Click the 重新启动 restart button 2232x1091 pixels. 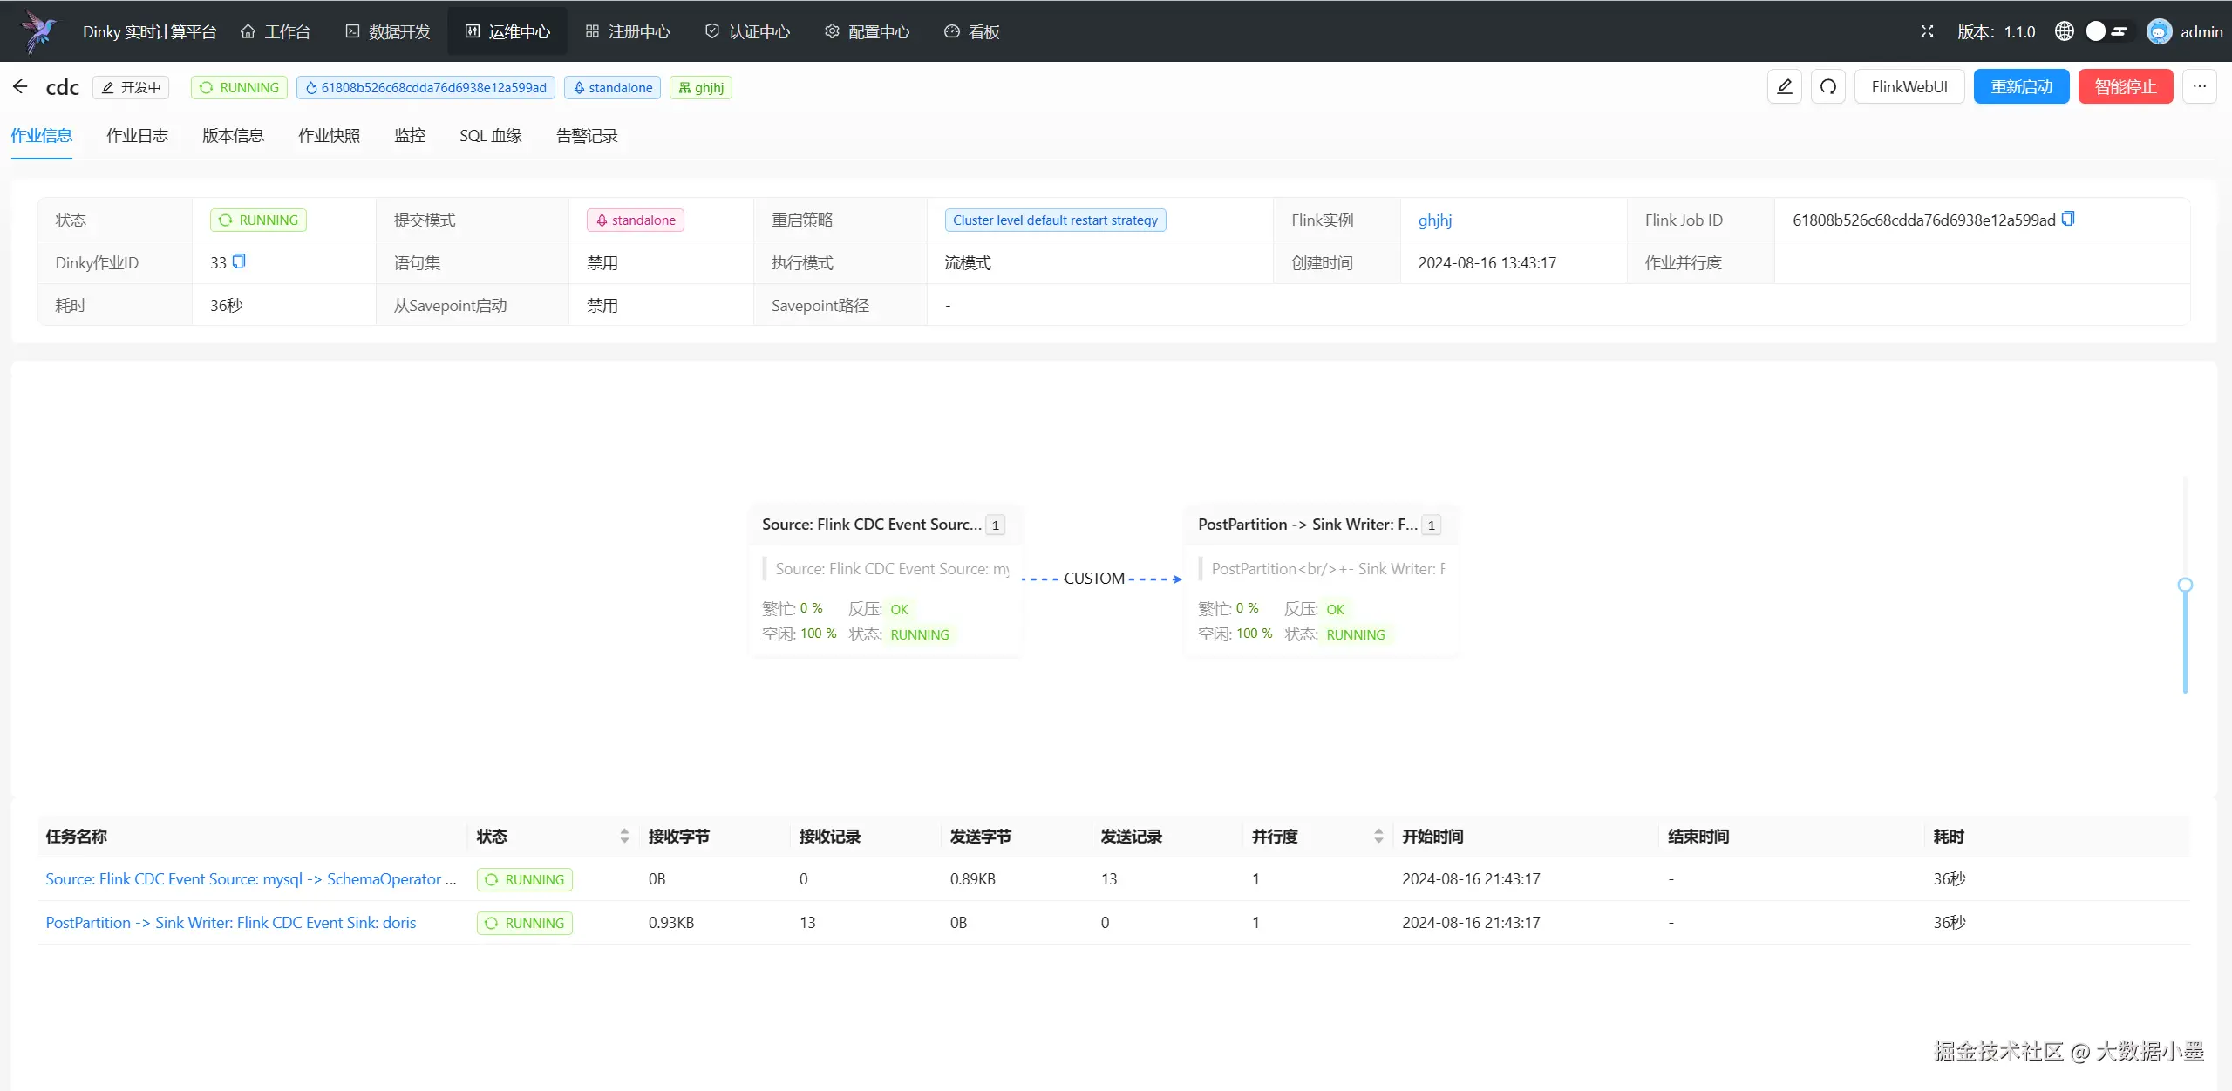pos(2021,87)
